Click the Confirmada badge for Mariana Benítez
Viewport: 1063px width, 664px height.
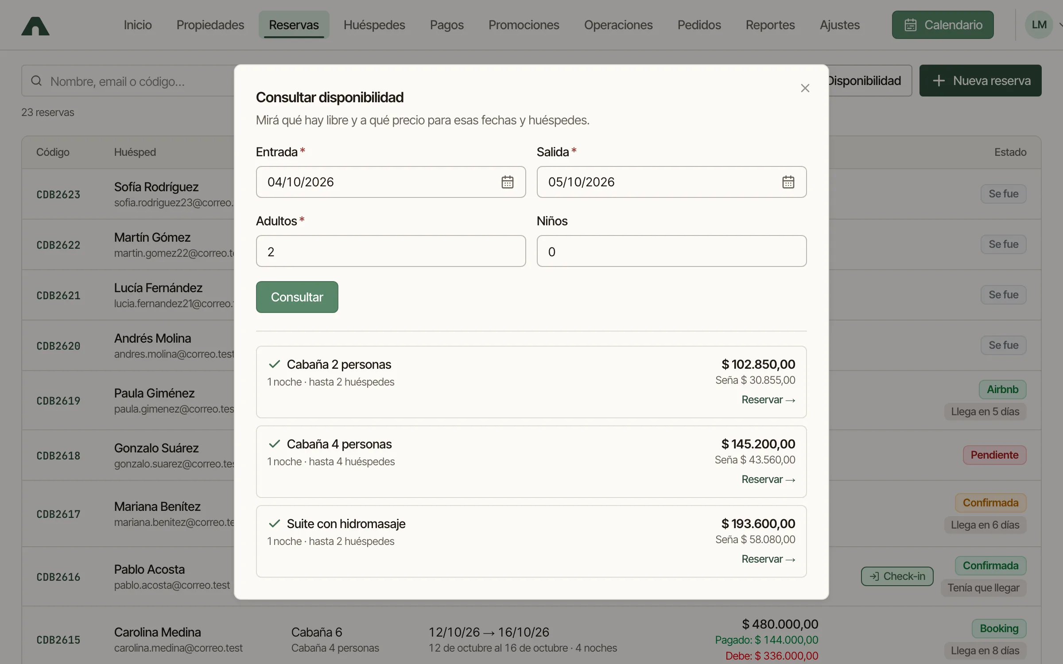991,503
